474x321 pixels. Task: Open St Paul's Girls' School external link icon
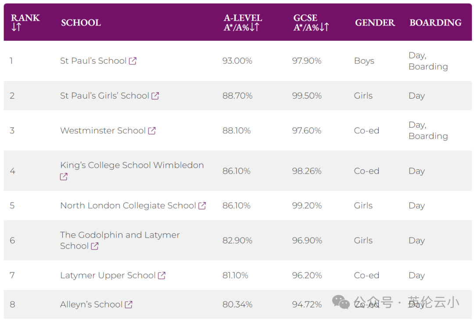[155, 96]
